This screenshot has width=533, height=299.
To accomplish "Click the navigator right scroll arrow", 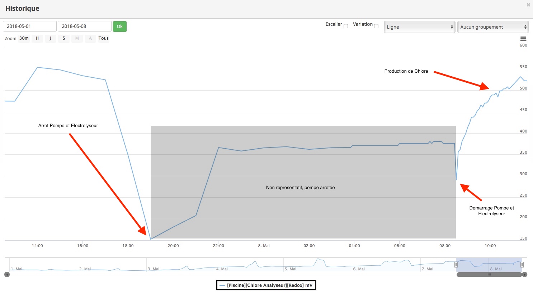I will [525, 275].
